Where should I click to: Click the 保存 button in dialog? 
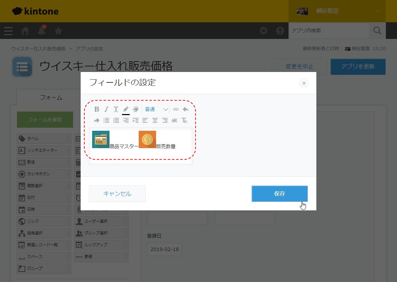[x=279, y=194]
